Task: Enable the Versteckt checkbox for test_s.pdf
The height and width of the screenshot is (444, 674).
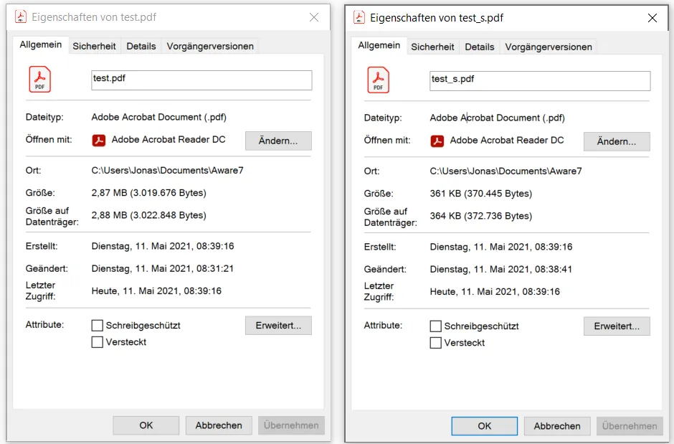Action: (x=435, y=343)
